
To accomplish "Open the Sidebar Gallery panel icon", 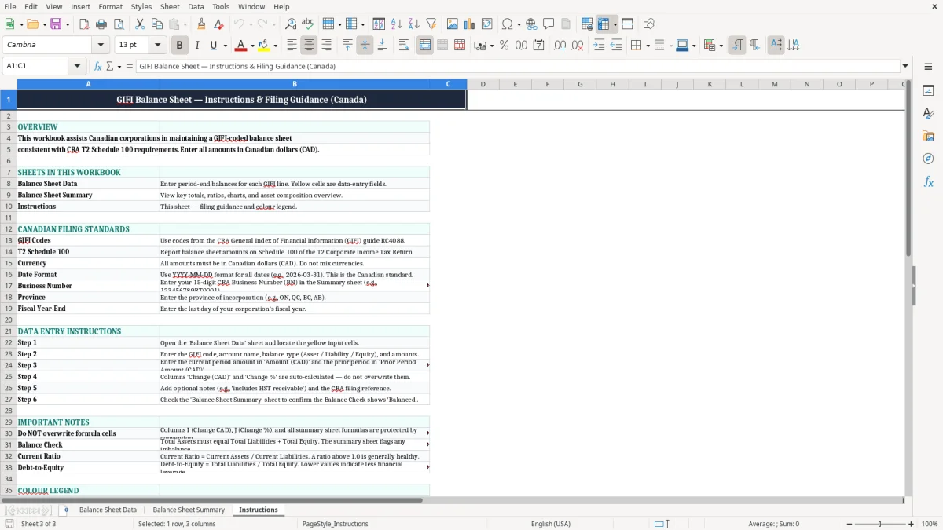I will [928, 137].
